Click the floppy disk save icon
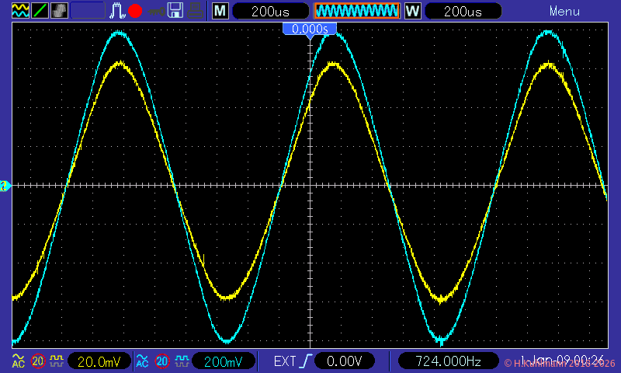This screenshot has height=373, width=621. pos(176,11)
